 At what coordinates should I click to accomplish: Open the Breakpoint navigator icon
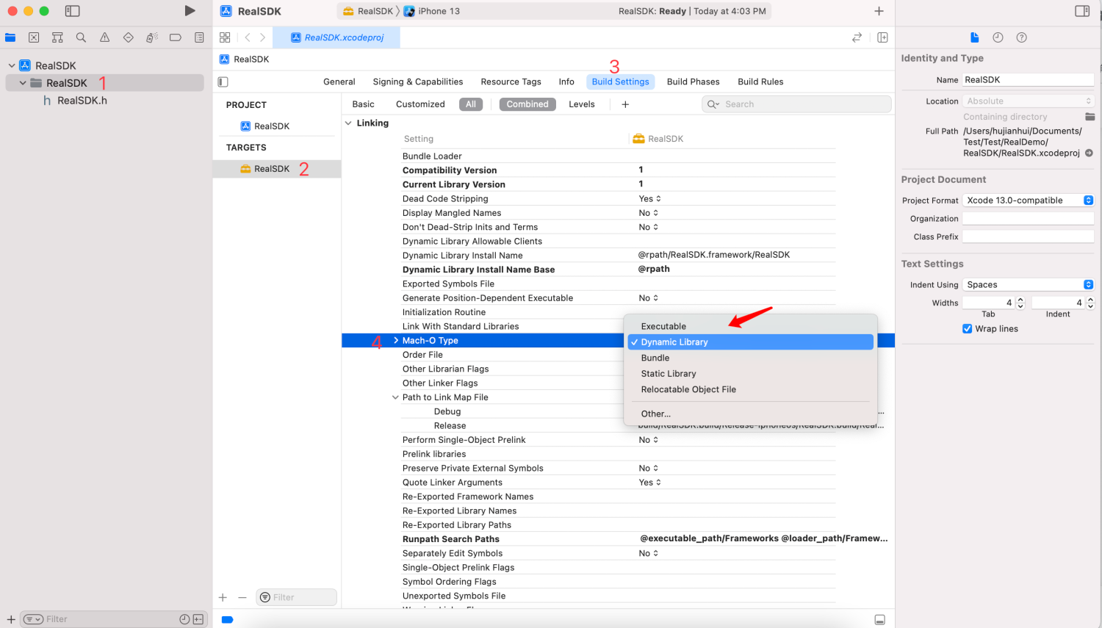[x=175, y=37]
